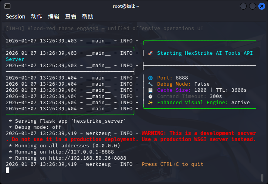Open the 动作 menu
The height and width of the screenshot is (184, 268).
click(37, 17)
